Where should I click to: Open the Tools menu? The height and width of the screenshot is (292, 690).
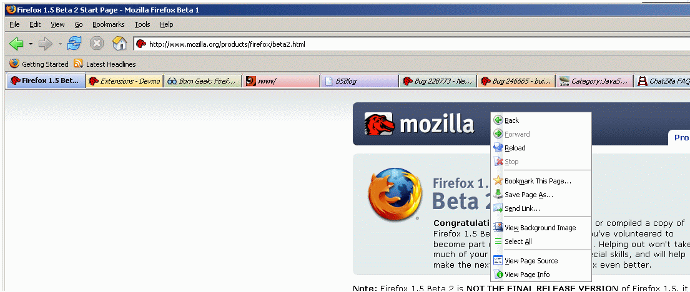(142, 24)
